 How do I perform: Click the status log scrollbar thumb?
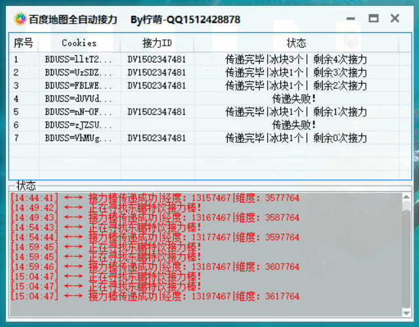406,260
